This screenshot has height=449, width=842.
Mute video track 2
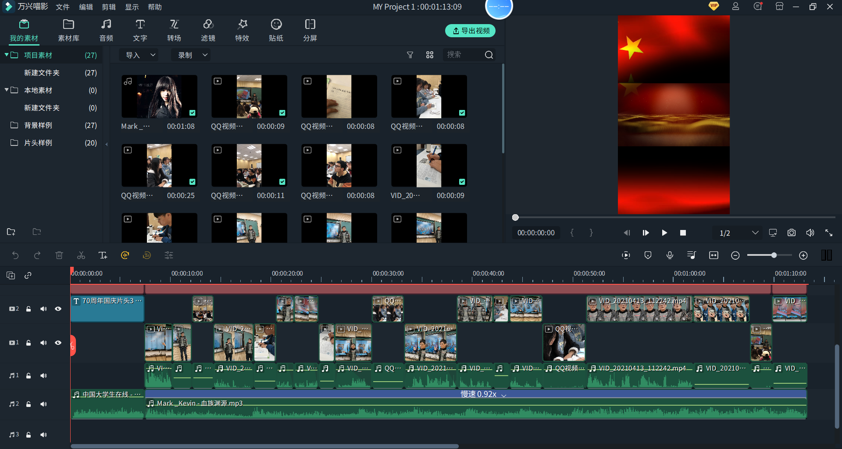point(43,309)
